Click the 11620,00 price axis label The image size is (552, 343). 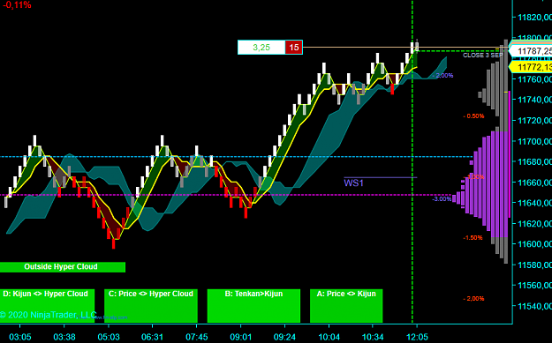pyautogui.click(x=534, y=223)
